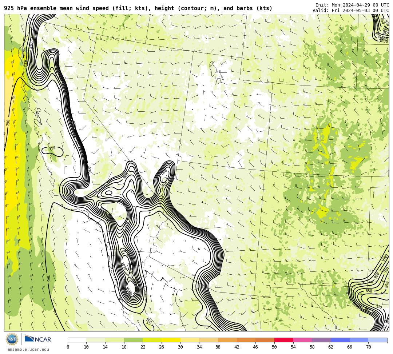Click the 62-66 kts blue colorbar swatch
Image resolution: width=393 pixels, height=354 pixels.
click(340, 340)
